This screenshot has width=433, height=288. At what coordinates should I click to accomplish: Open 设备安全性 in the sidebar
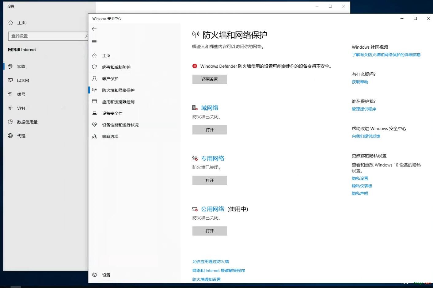[112, 113]
